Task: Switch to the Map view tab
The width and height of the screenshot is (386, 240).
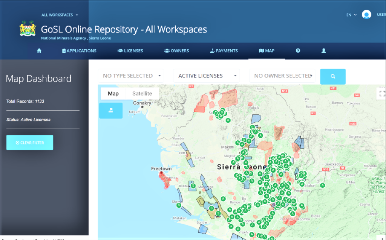Action: click(113, 94)
